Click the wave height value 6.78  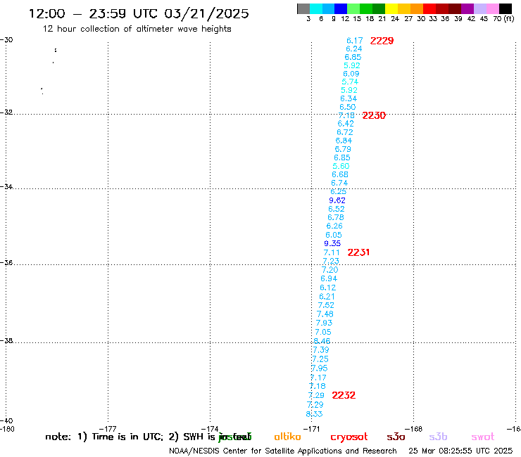(x=336, y=217)
